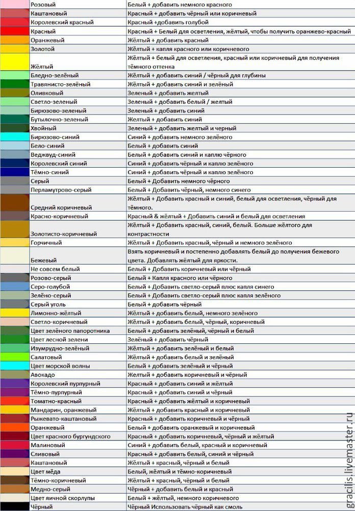Select the "Золотой" color swatch
This screenshot has height=511, width=355.
14,49
